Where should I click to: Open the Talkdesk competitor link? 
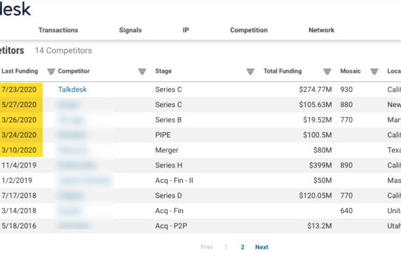(72, 90)
